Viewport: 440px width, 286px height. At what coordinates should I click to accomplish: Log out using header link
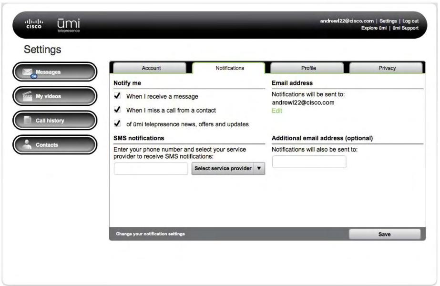410,21
